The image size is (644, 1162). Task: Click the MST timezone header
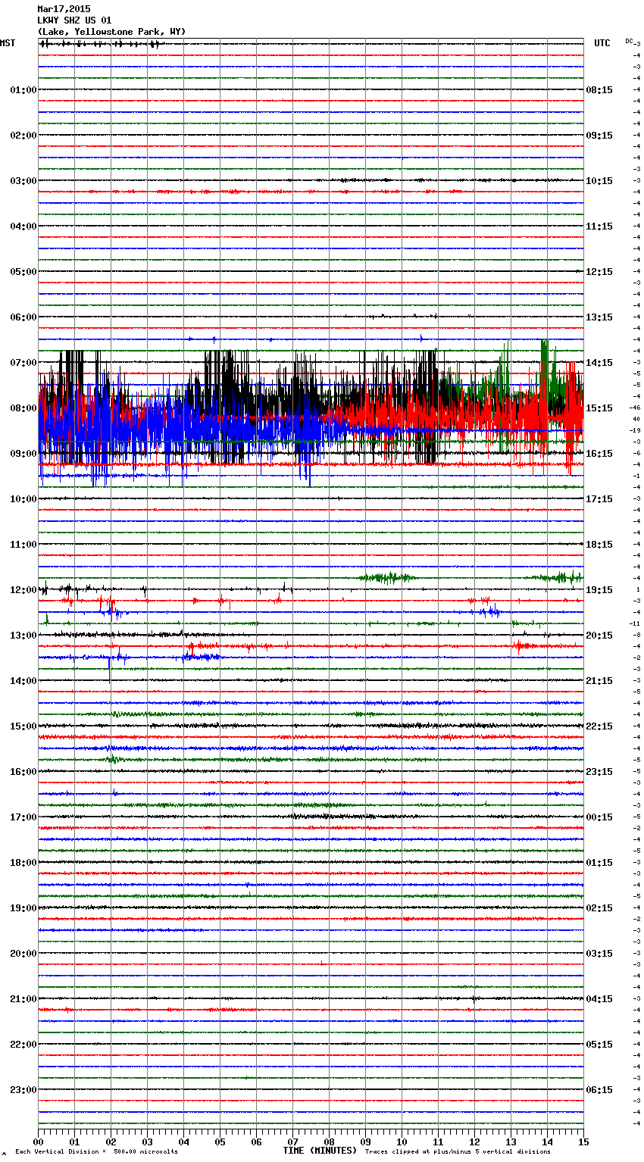(8, 43)
